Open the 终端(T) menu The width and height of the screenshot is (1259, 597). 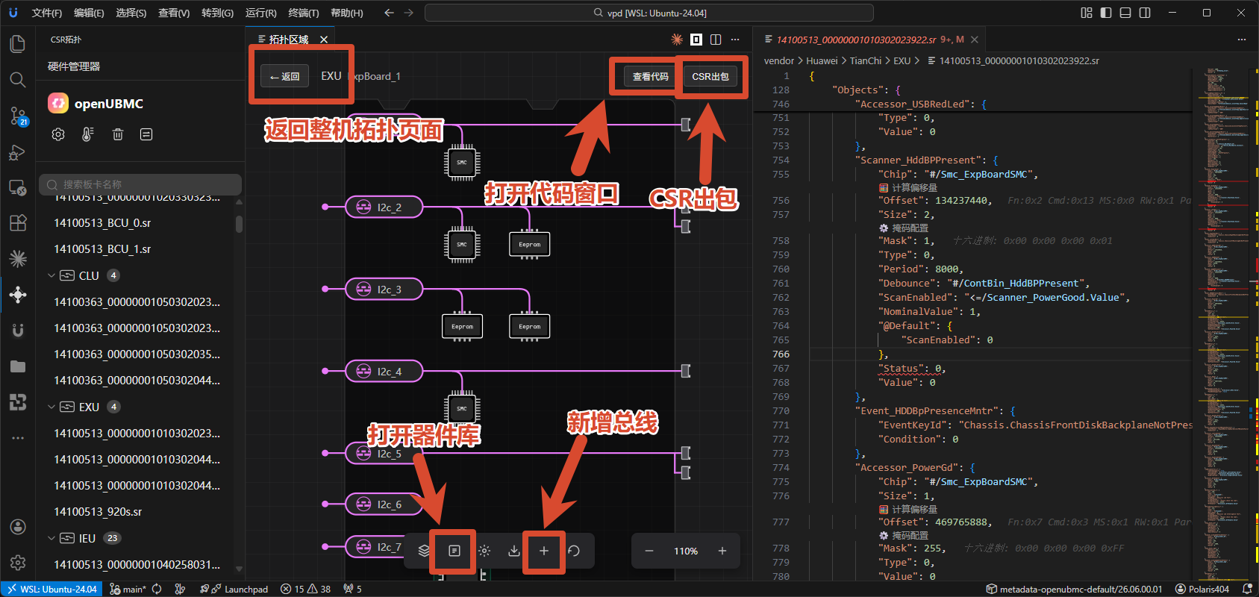tap(304, 13)
